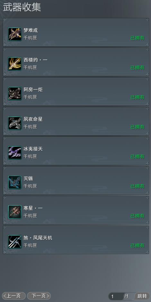Select the 冰夷接天 weapon name

(33, 149)
